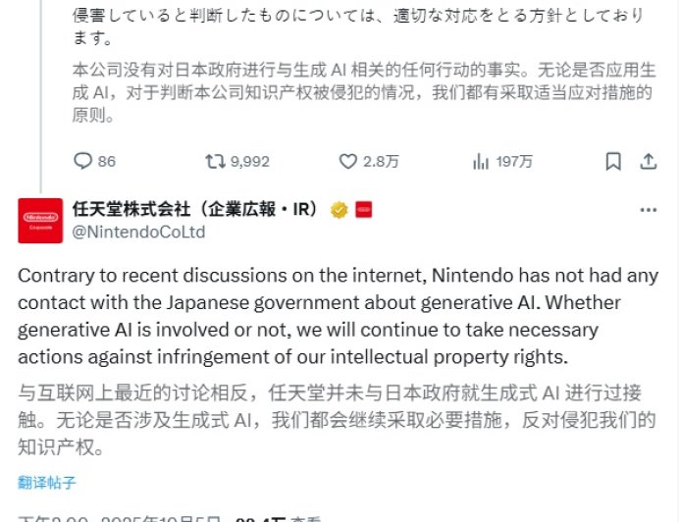Screen dimensions: 681x522
Task: Click account name 任天堂株式会社（企業広報・IR）
Action: pos(198,210)
